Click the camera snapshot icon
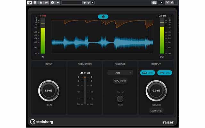 click(154, 3)
